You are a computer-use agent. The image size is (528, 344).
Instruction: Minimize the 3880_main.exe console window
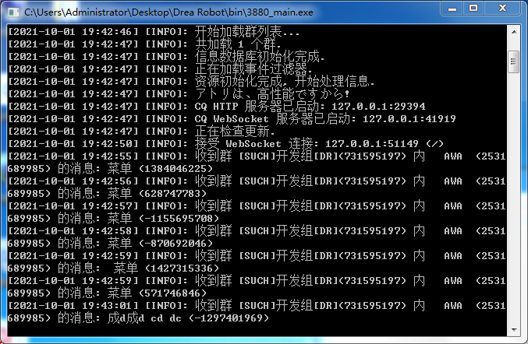452,9
